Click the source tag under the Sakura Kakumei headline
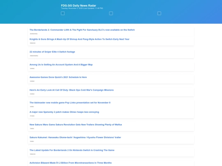 [32, 141]
